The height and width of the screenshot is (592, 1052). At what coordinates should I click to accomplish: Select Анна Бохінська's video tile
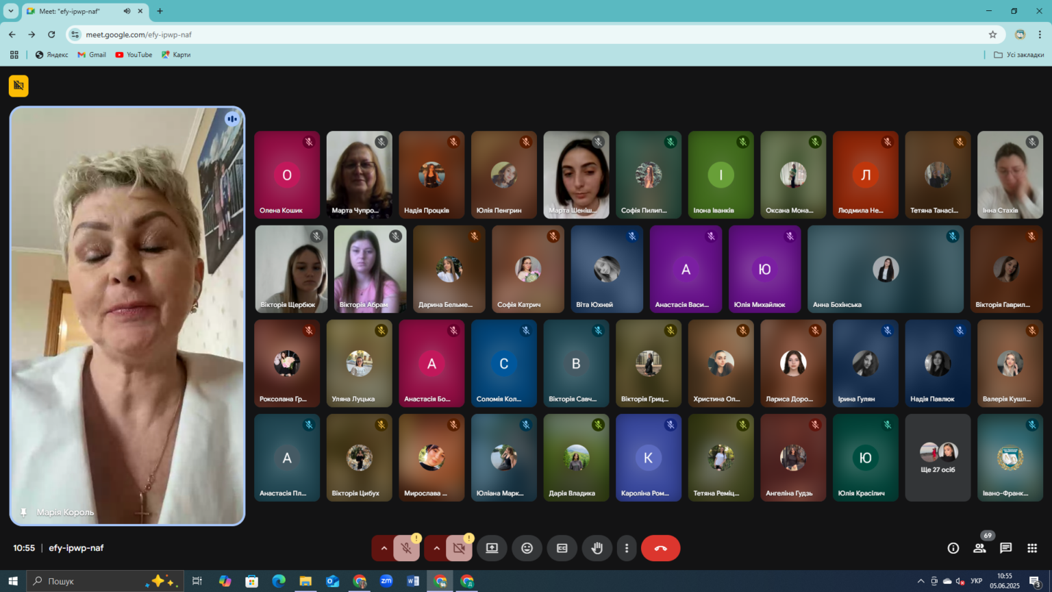pyautogui.click(x=886, y=269)
